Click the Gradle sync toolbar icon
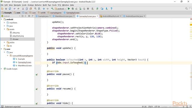 point(97,9)
